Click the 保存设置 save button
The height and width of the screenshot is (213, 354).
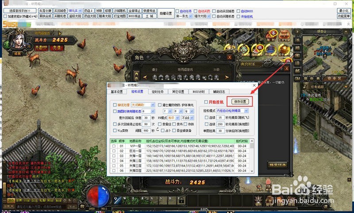[240, 102]
